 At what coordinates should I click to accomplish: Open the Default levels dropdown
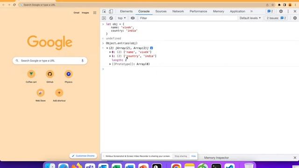pyautogui.click(x=250, y=18)
